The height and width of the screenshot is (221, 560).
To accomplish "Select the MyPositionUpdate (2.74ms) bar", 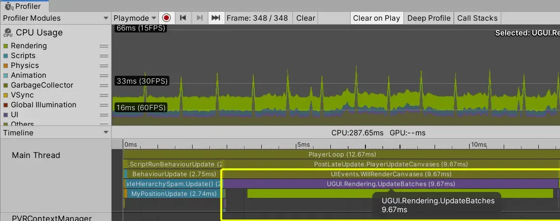I will click(173, 193).
